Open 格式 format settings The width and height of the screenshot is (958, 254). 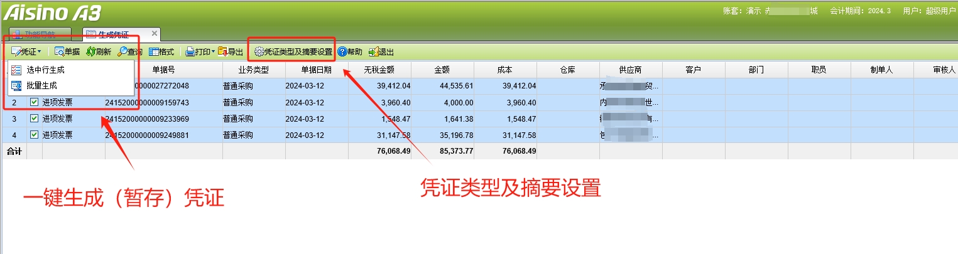tap(161, 51)
